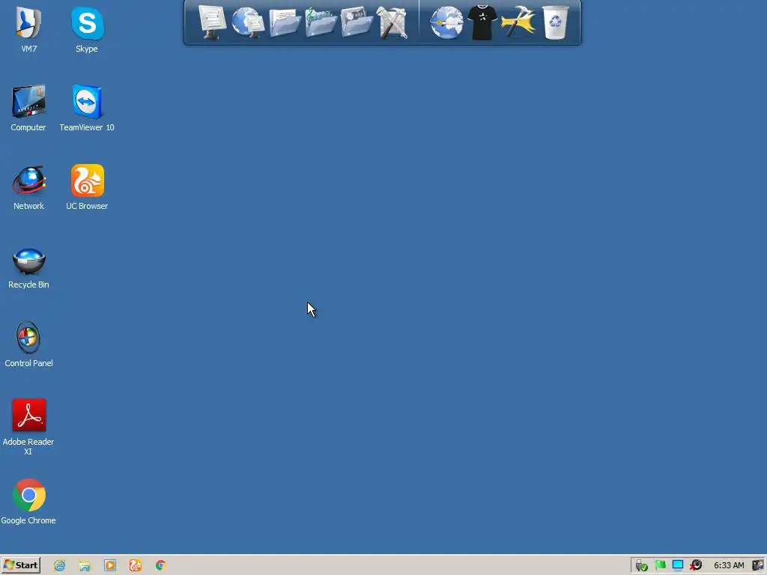
Task: Open the wrench and hammer tools dock icon
Action: [x=392, y=22]
